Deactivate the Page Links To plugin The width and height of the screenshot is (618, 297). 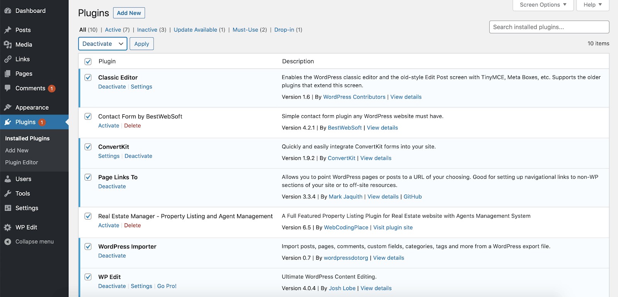tap(112, 186)
